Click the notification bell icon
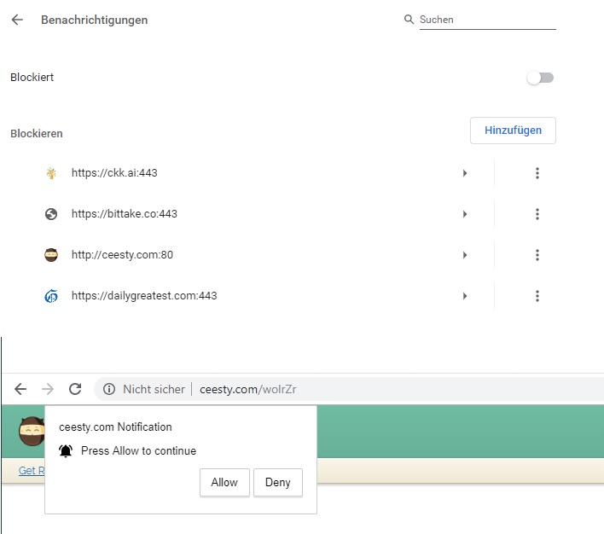Screen dimensions: 604x534 point(66,450)
